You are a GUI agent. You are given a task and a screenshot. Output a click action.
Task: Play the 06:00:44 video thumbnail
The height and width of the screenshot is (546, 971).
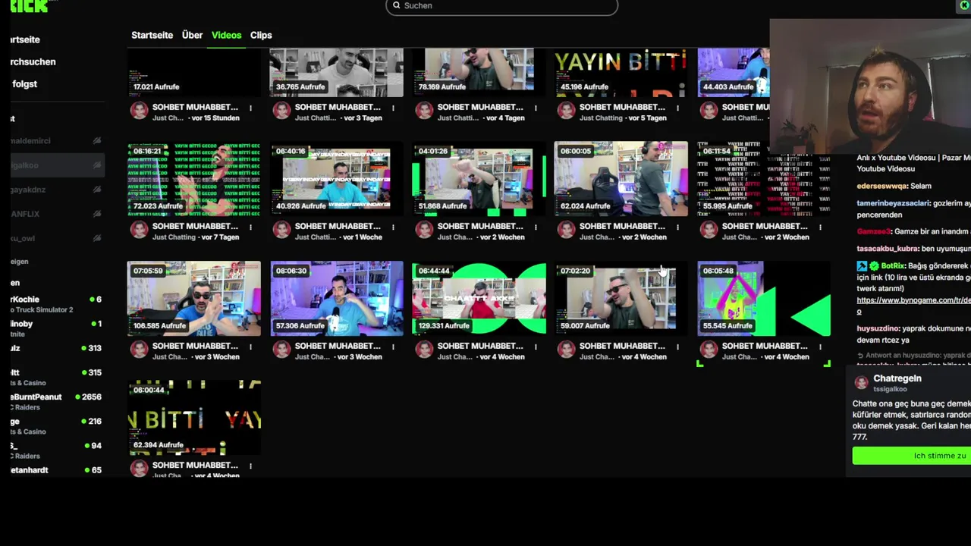(194, 418)
